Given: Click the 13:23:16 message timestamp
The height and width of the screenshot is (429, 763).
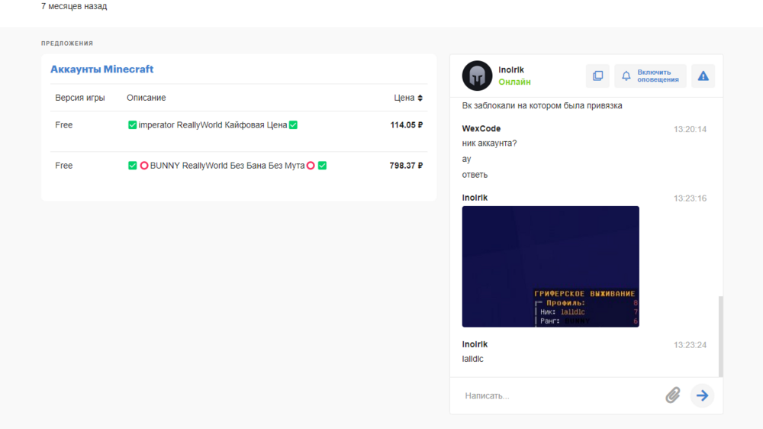Looking at the screenshot, I should coord(690,198).
